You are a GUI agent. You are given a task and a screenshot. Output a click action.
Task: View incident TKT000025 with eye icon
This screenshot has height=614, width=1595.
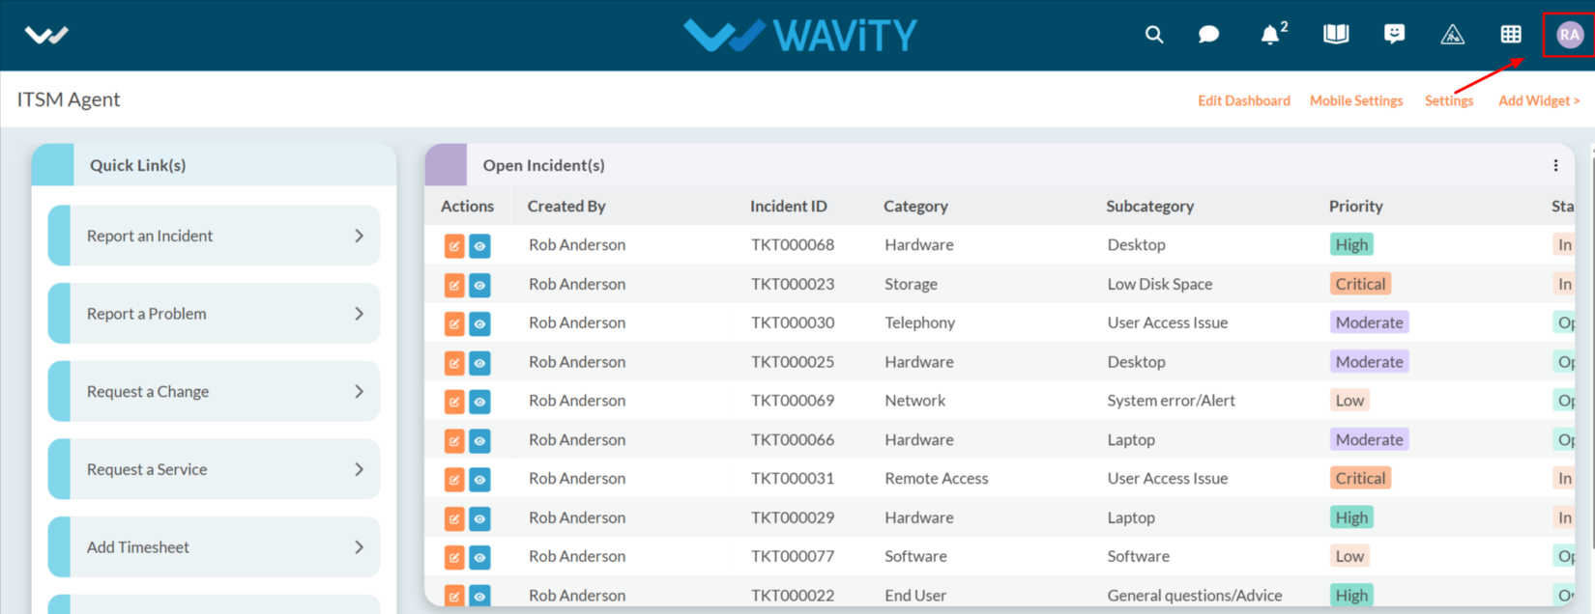tap(479, 363)
